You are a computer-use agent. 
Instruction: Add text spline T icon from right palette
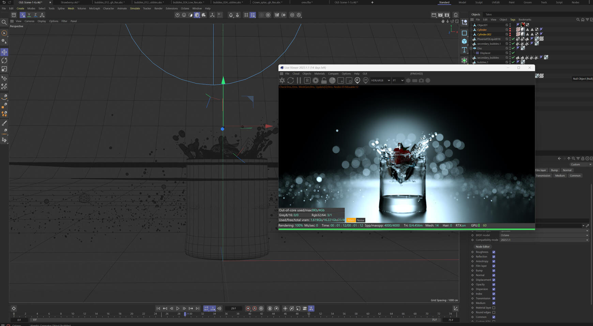tap(464, 50)
